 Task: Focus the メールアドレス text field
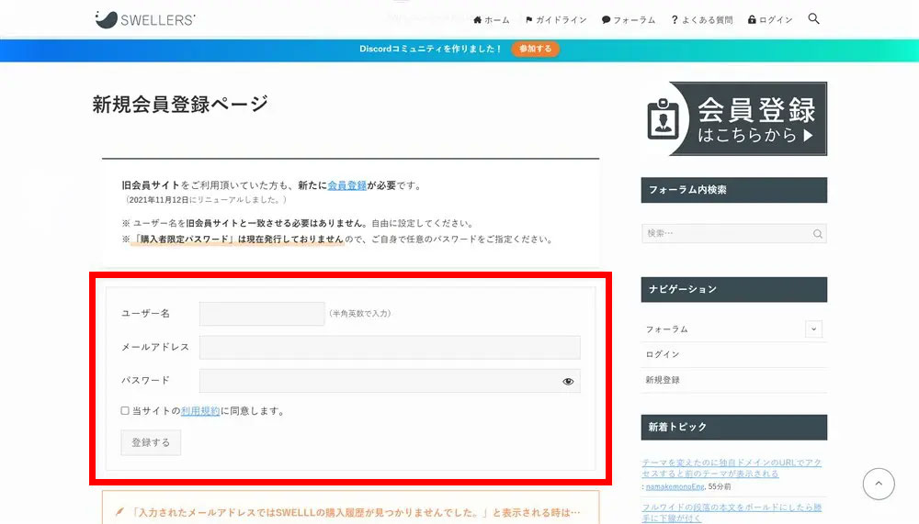390,347
